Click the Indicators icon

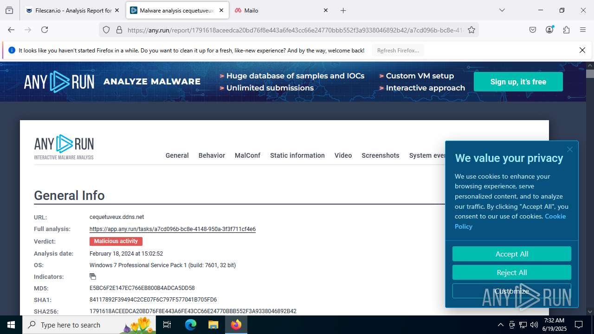93,276
